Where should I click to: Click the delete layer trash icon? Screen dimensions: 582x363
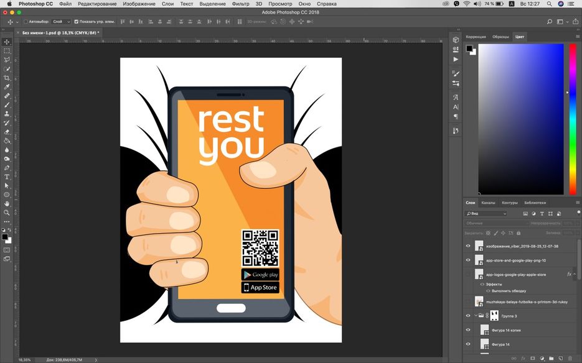(x=571, y=359)
